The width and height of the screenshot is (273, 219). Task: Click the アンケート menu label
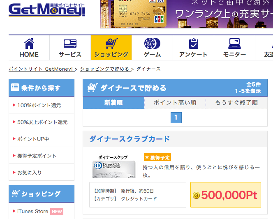tap(193, 55)
